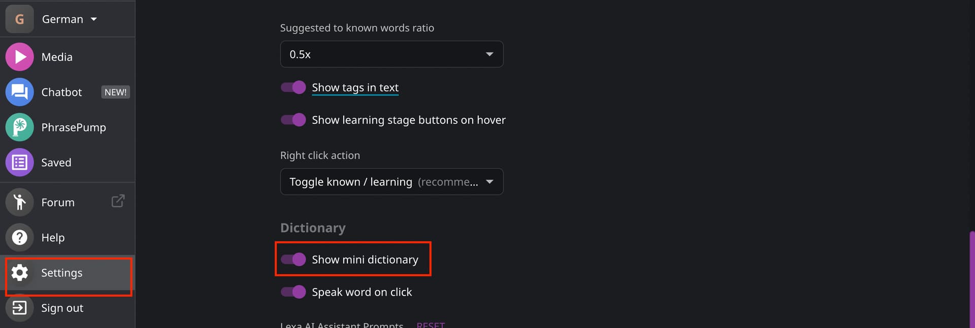Image resolution: width=975 pixels, height=328 pixels.
Task: Click the NEW! badge beside Chatbot
Action: [116, 92]
